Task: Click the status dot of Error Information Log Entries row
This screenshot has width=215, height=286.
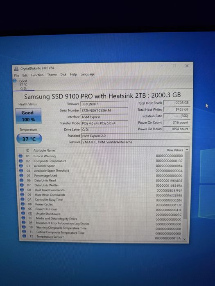Action: click(x=24, y=223)
